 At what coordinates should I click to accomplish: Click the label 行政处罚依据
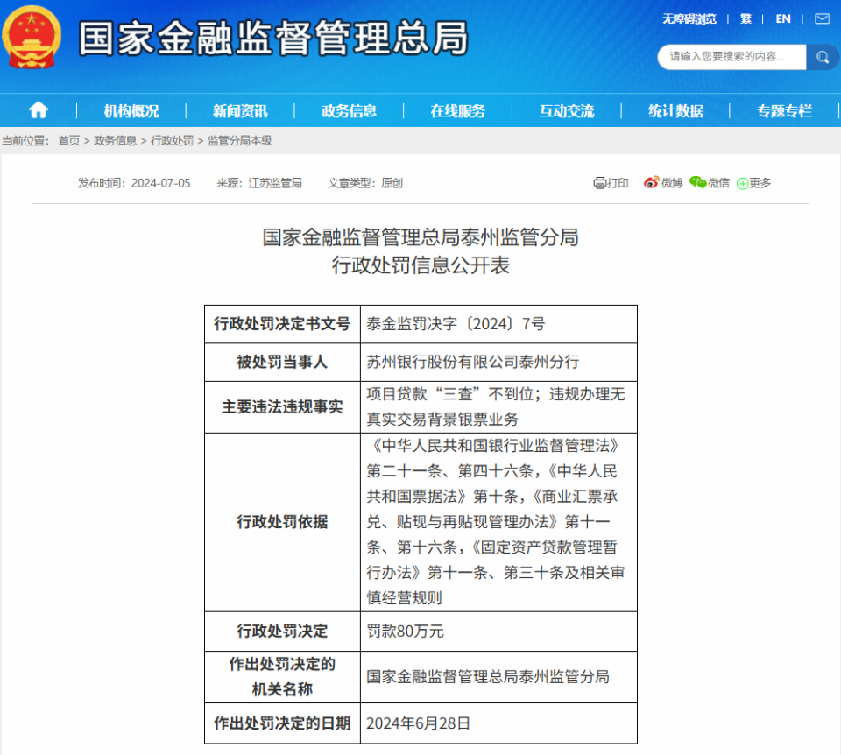coord(282,522)
